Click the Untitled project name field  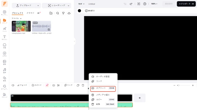91,4
